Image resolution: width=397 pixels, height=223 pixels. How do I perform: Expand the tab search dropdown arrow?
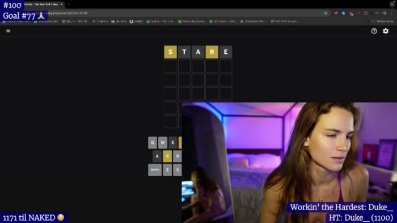point(392,5)
